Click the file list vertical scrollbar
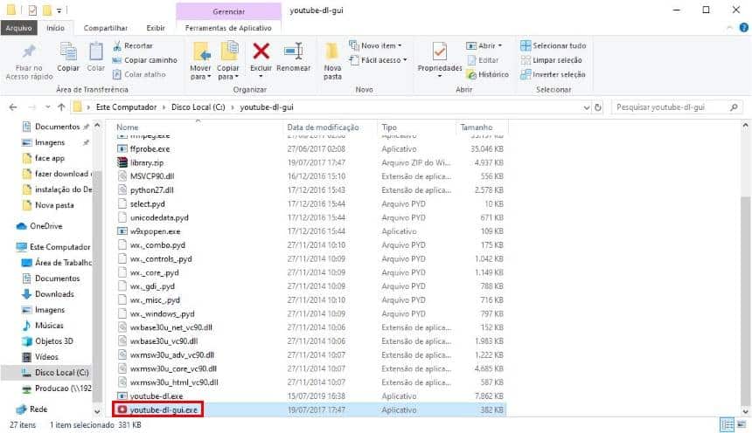Viewport: 752px width, 433px height. [745, 302]
